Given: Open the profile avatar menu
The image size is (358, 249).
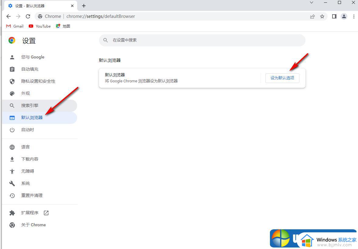Looking at the screenshot, I should [344, 16].
